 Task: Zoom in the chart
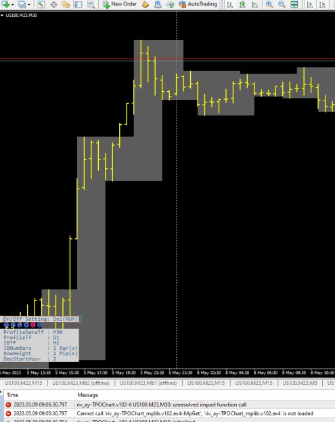pyautogui.click(x=269, y=4)
